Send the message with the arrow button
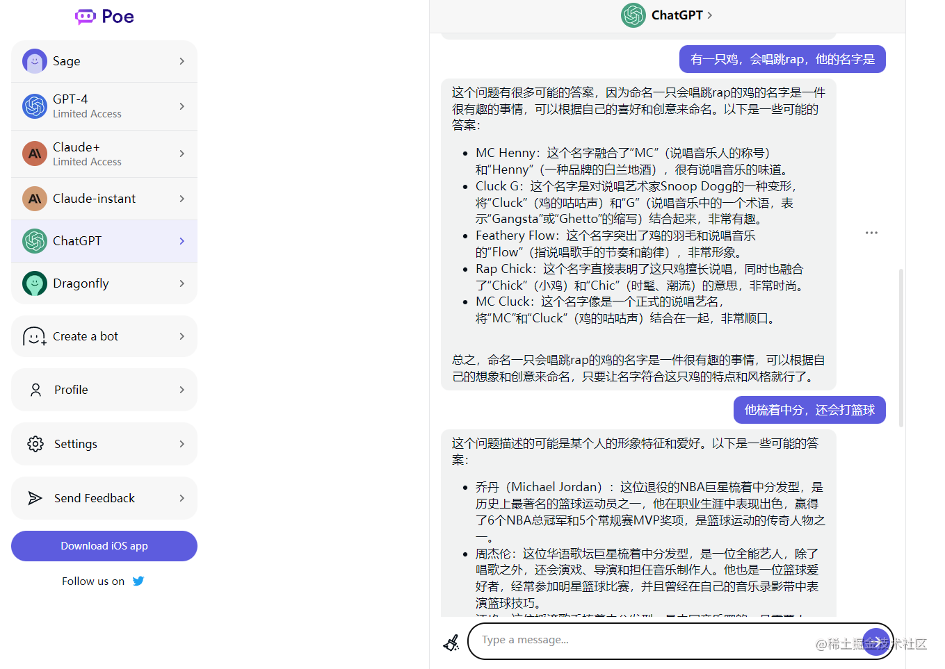945x669 pixels. point(876,641)
